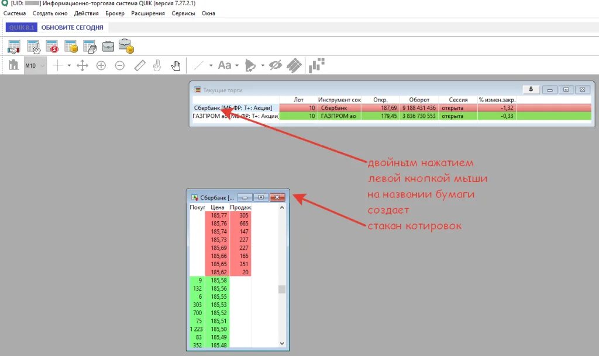599x356 pixels.
Task: Click the buildings icon in chart toolbar
Action: [x=14, y=65]
